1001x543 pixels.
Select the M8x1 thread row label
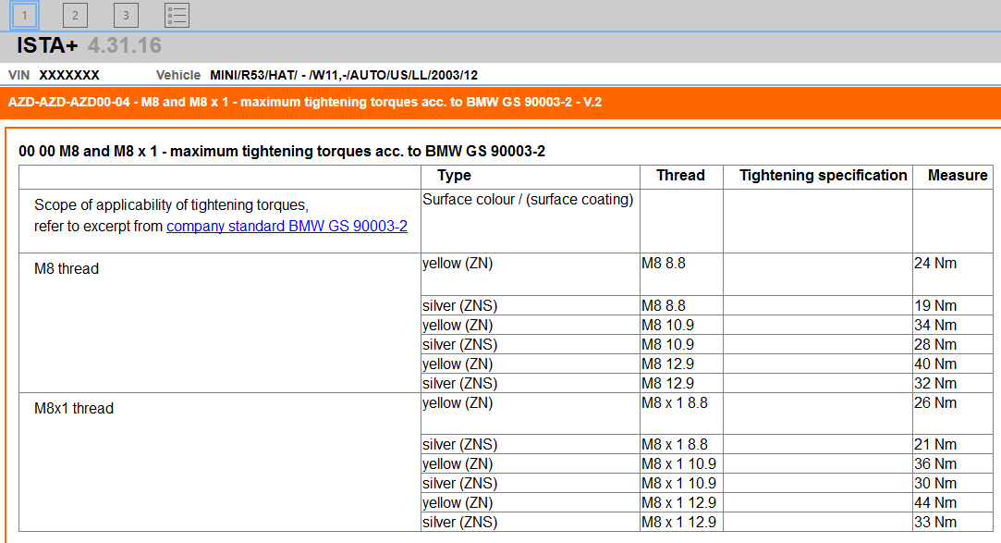click(x=74, y=408)
